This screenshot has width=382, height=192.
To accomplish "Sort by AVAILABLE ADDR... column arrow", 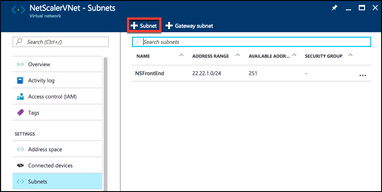I will point(294,55).
